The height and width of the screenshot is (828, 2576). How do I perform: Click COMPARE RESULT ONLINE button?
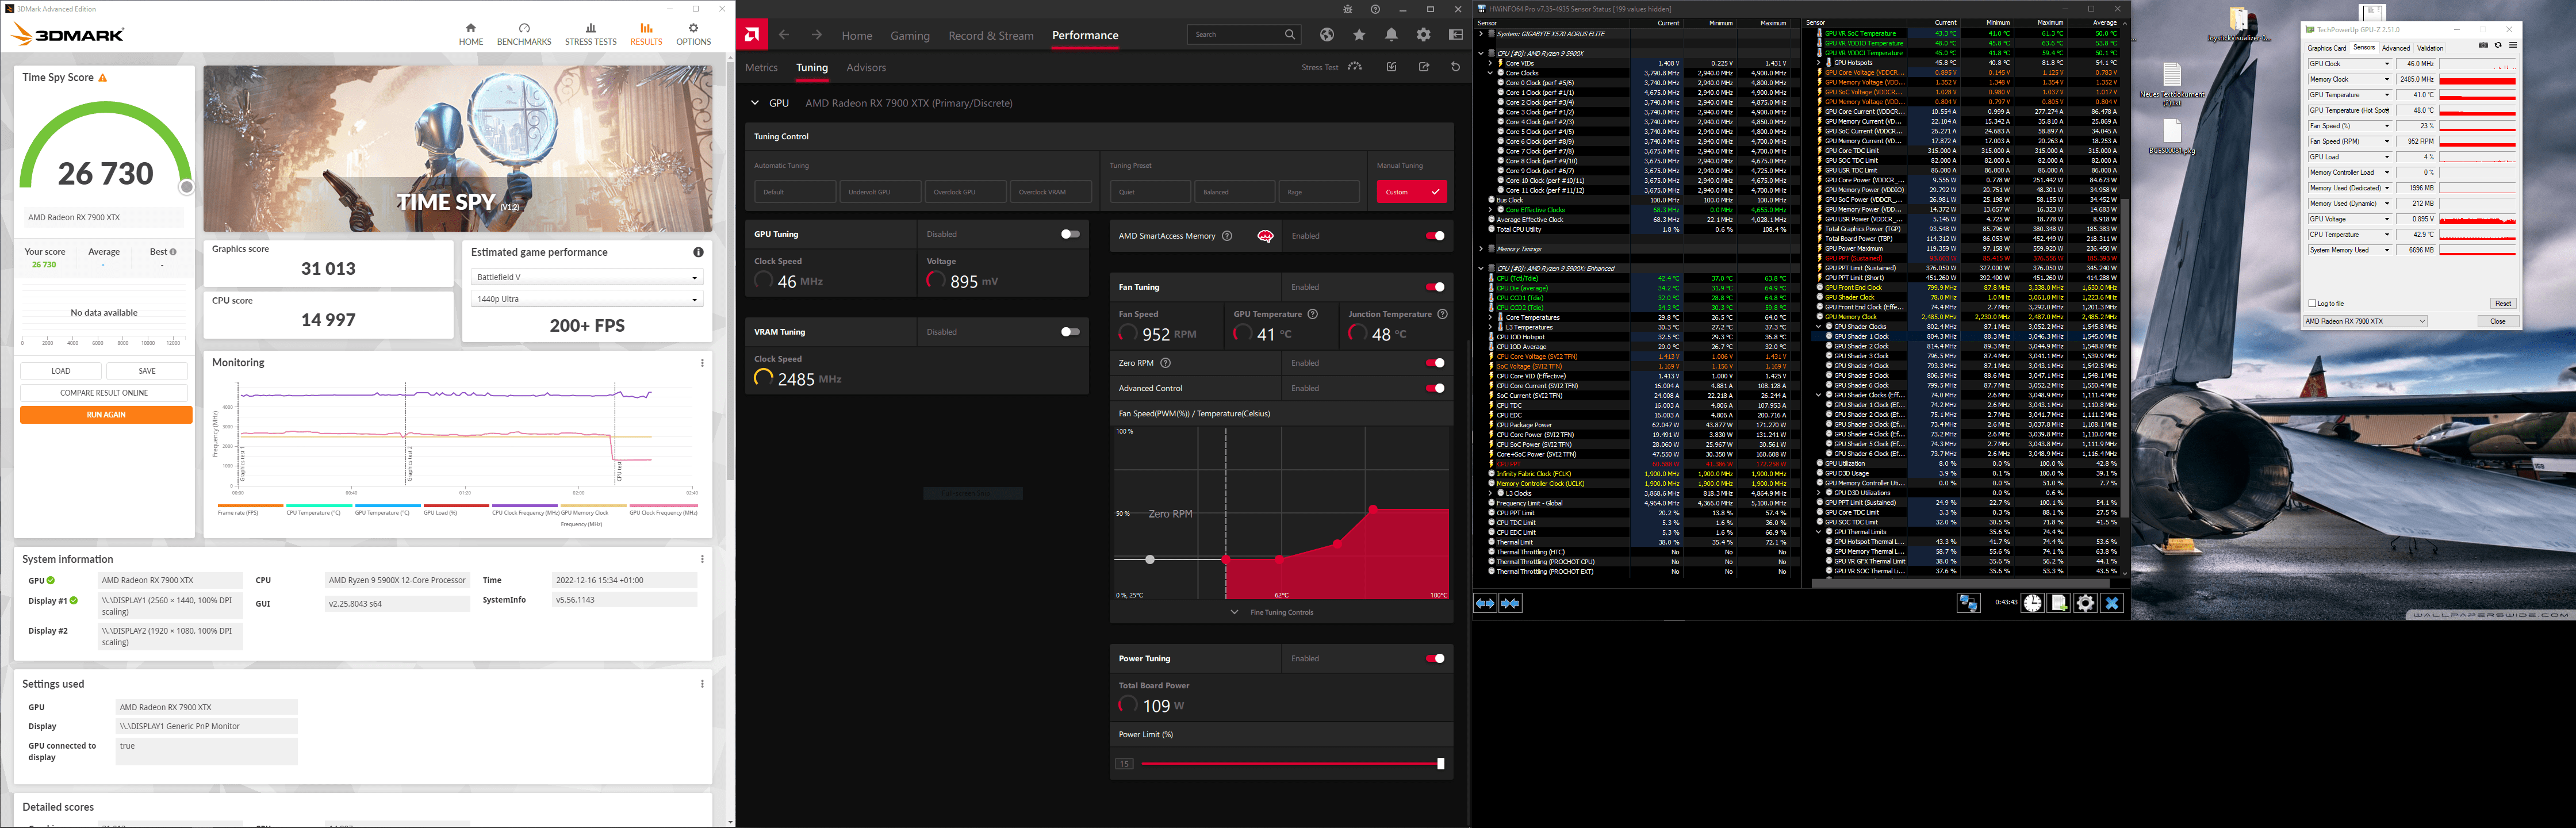pyautogui.click(x=104, y=393)
